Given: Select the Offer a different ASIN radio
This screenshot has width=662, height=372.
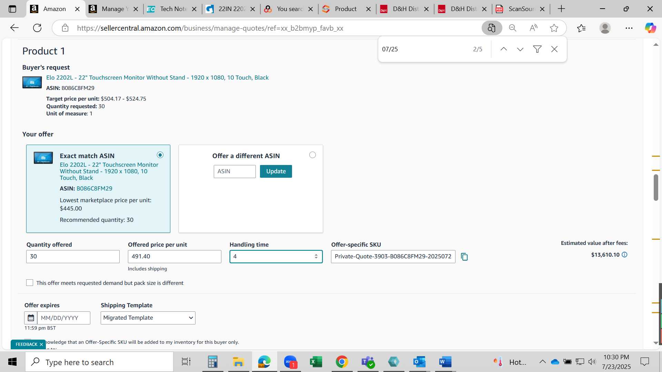Looking at the screenshot, I should [x=312, y=155].
